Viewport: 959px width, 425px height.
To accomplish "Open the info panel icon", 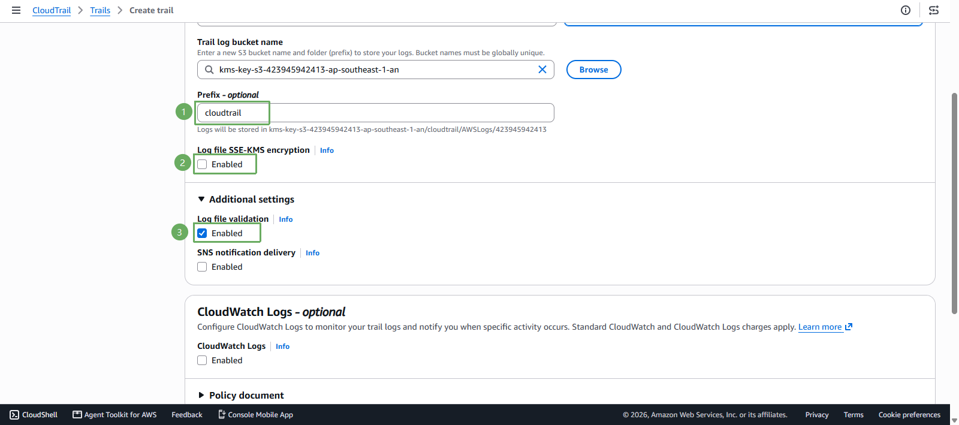I will (x=906, y=10).
